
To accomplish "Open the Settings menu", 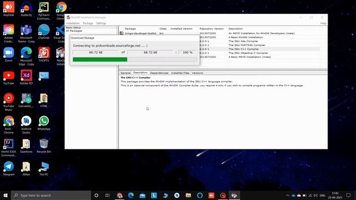I will pyautogui.click(x=101, y=23).
